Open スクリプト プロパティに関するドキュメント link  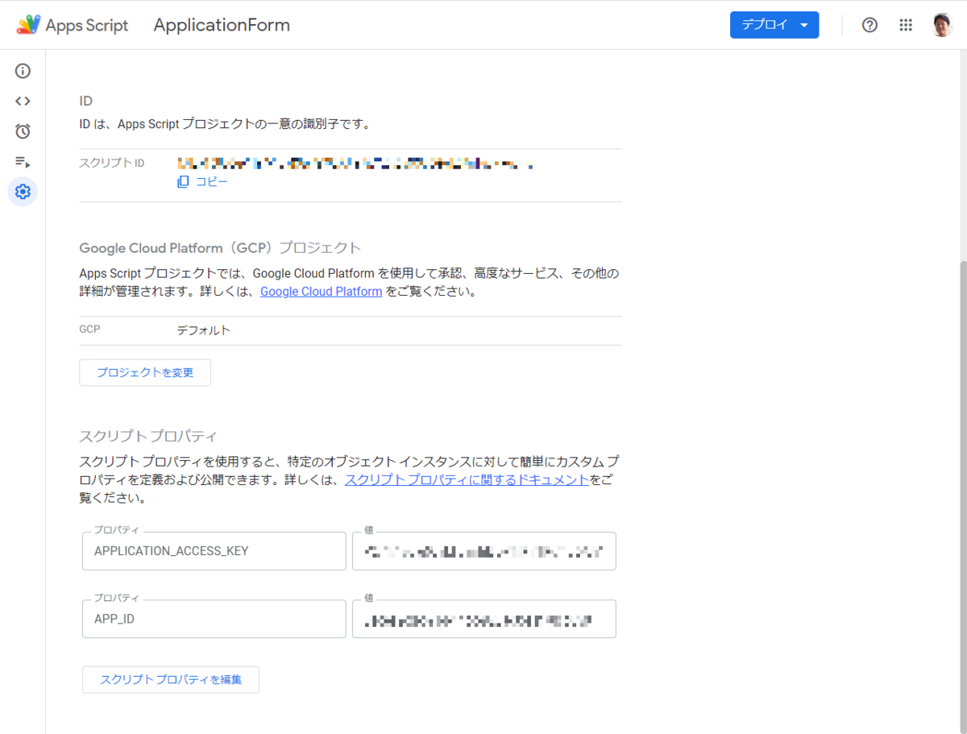tap(467, 480)
